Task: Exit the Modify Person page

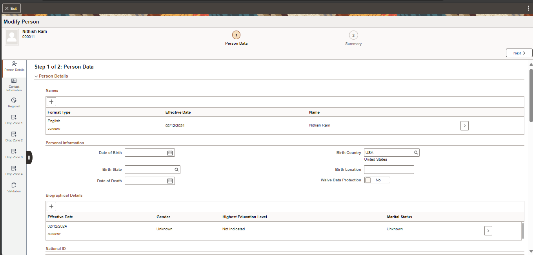Action: pyautogui.click(x=11, y=8)
